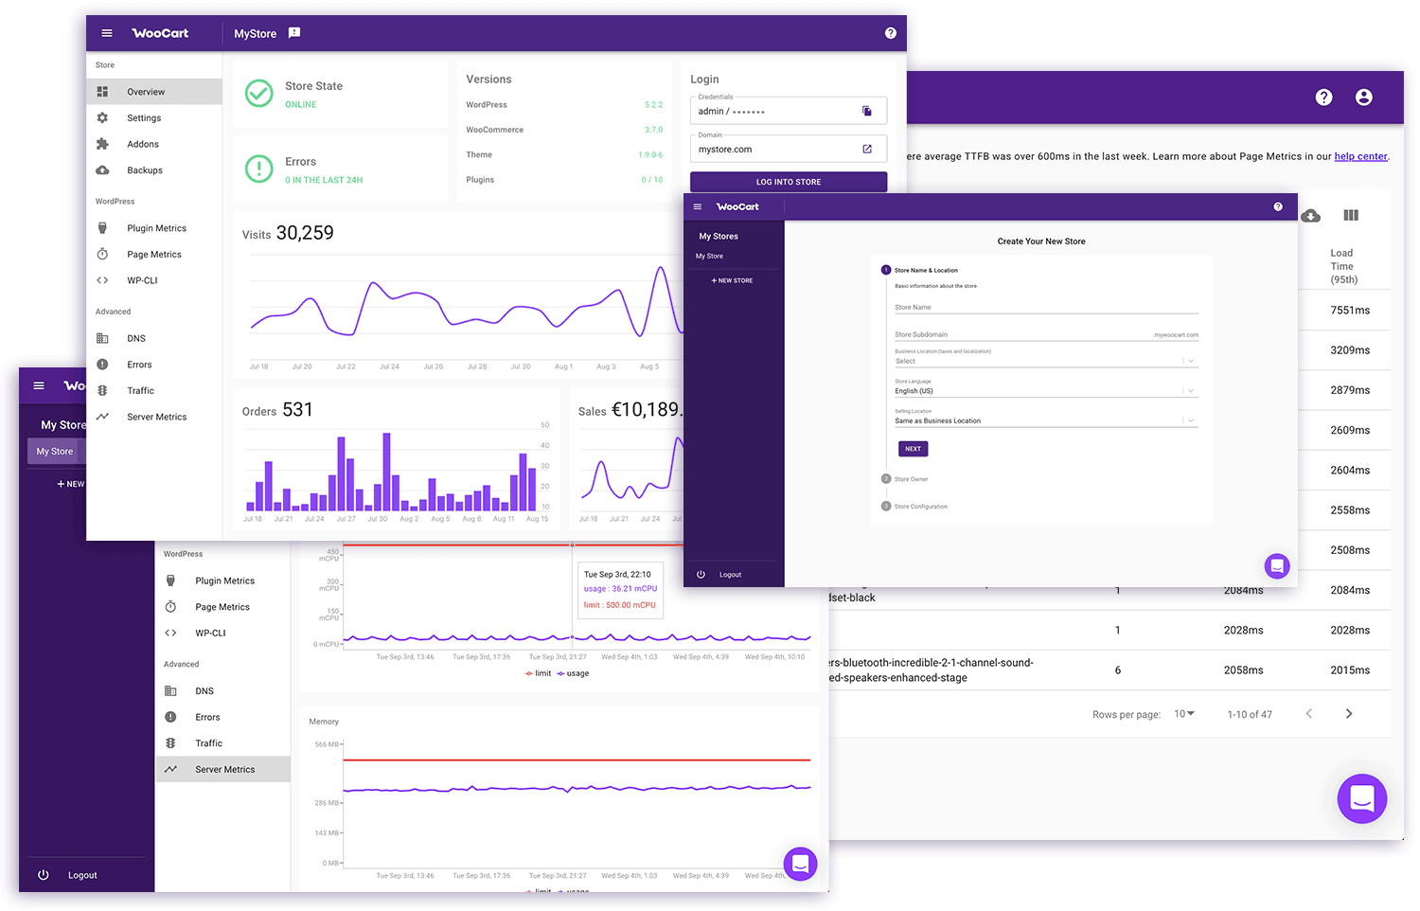Viewport: 1420px width, 911px height.
Task: Click DNS in Server Metrics window sidebar
Action: (223, 691)
